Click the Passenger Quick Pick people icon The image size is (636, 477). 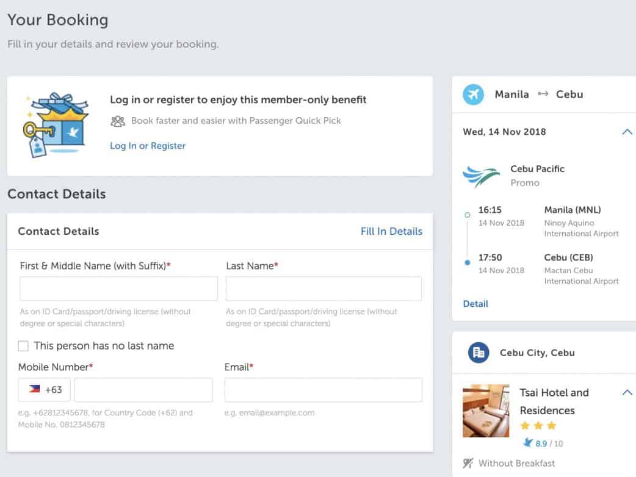[118, 121]
